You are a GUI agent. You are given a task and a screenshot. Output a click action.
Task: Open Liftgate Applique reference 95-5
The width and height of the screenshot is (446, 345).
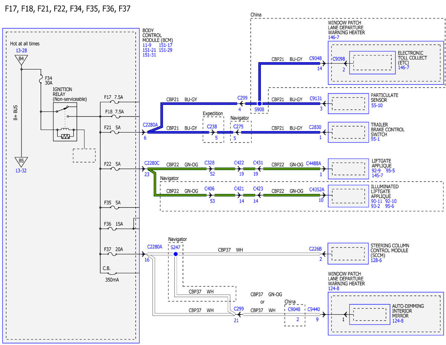tap(390, 170)
